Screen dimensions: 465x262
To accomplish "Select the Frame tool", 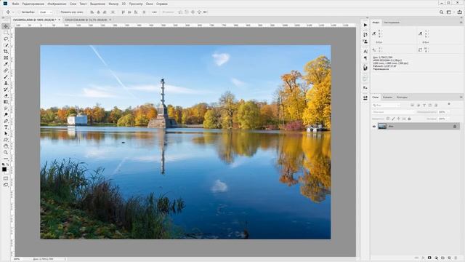I will click(6, 57).
